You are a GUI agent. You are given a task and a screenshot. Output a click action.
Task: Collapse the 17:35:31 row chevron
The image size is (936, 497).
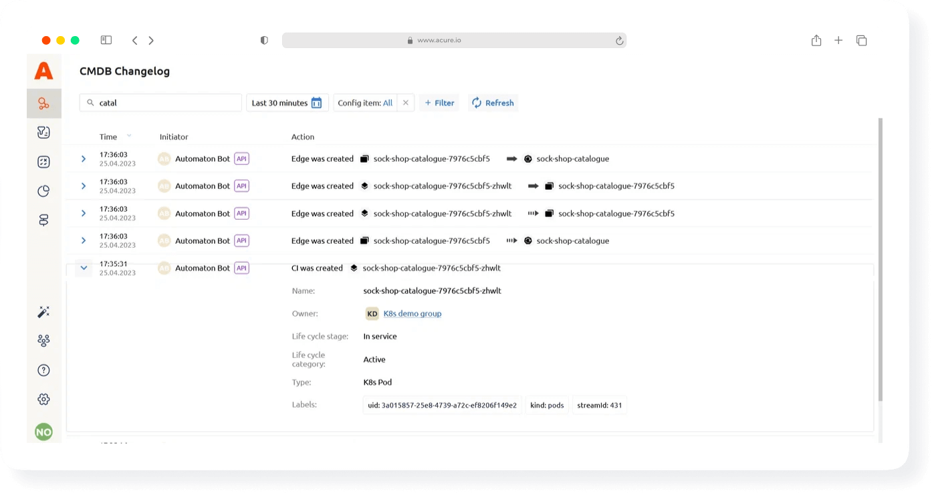coord(84,268)
